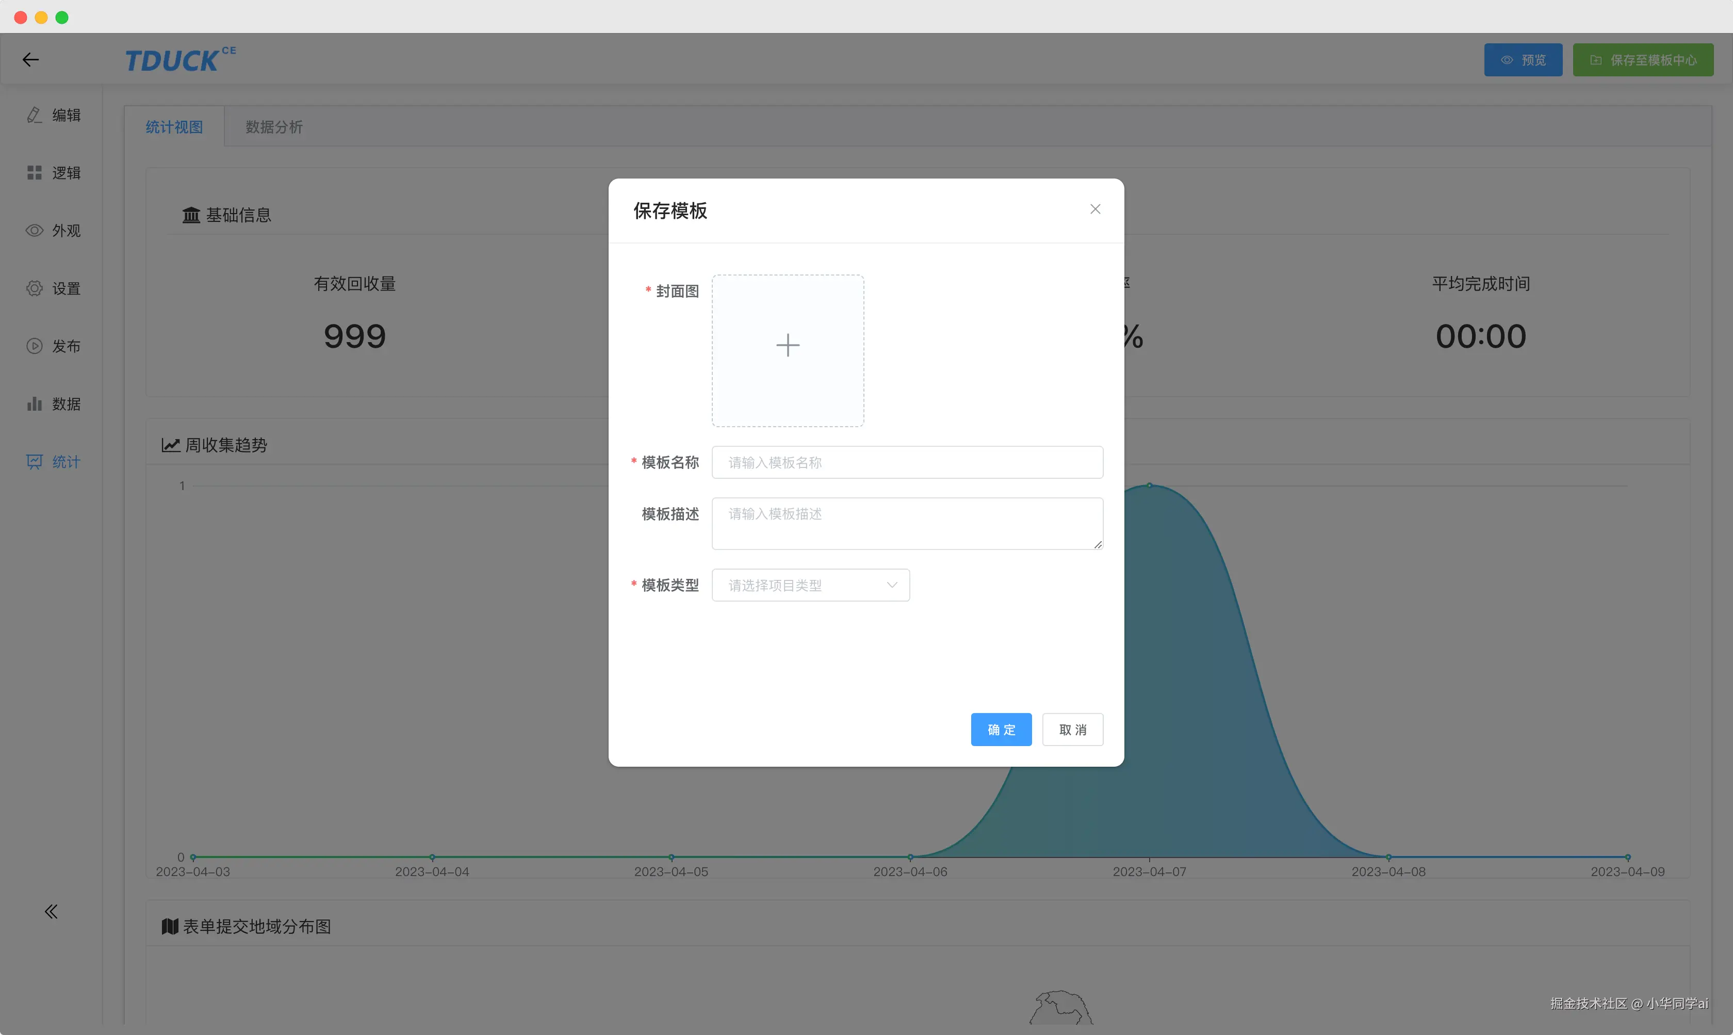Image resolution: width=1733 pixels, height=1035 pixels.
Task: Click plus to upload cover image
Action: coord(788,345)
